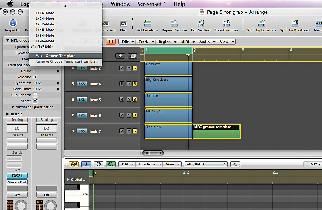This screenshot has height=210, width=322.
Task: Toggle the MIDI IN button
Action: [x=99, y=164]
